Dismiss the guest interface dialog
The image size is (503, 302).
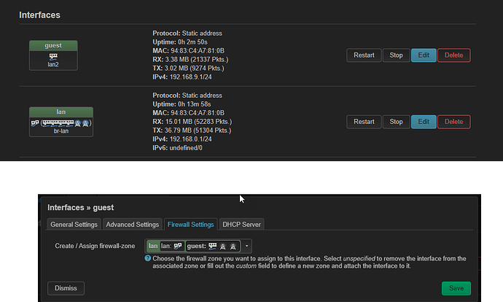(66, 288)
